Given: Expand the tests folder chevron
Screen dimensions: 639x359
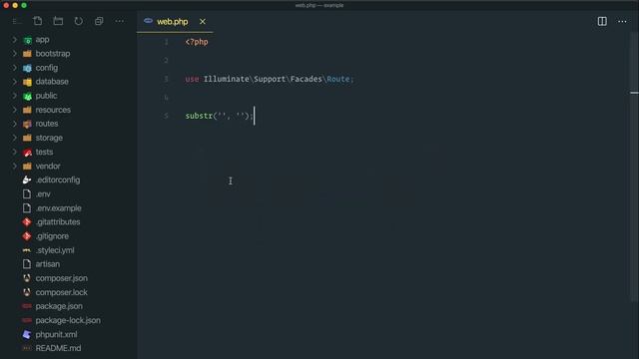Looking at the screenshot, I should 15,152.
